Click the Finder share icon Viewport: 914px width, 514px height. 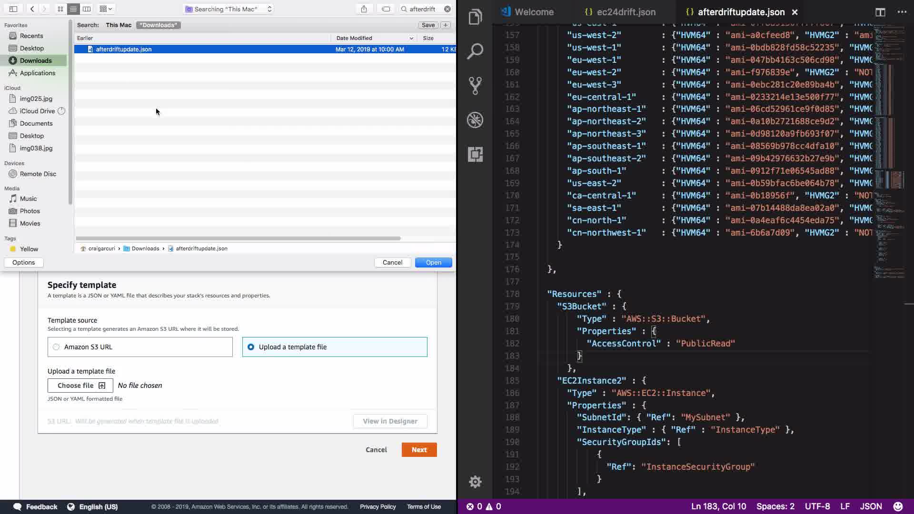tap(364, 9)
